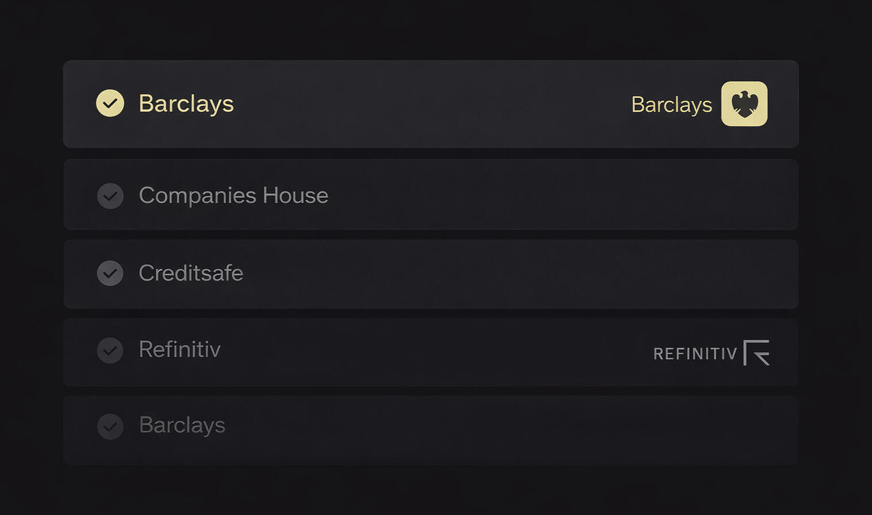Click blank space between Refinitiv label and wordmark
Viewport: 872px width, 515px height.
[x=437, y=352]
